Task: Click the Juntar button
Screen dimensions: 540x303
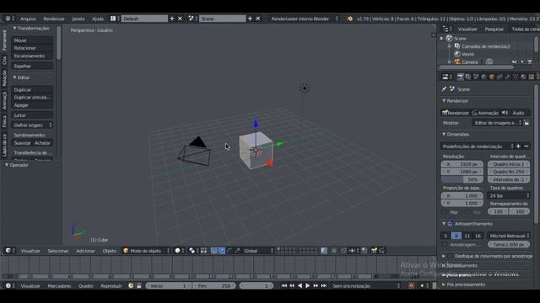Action: coord(32,115)
